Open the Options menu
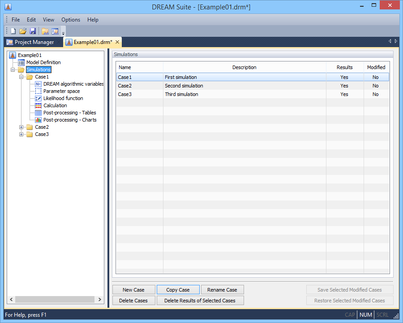The image size is (403, 323). pyautogui.click(x=71, y=20)
